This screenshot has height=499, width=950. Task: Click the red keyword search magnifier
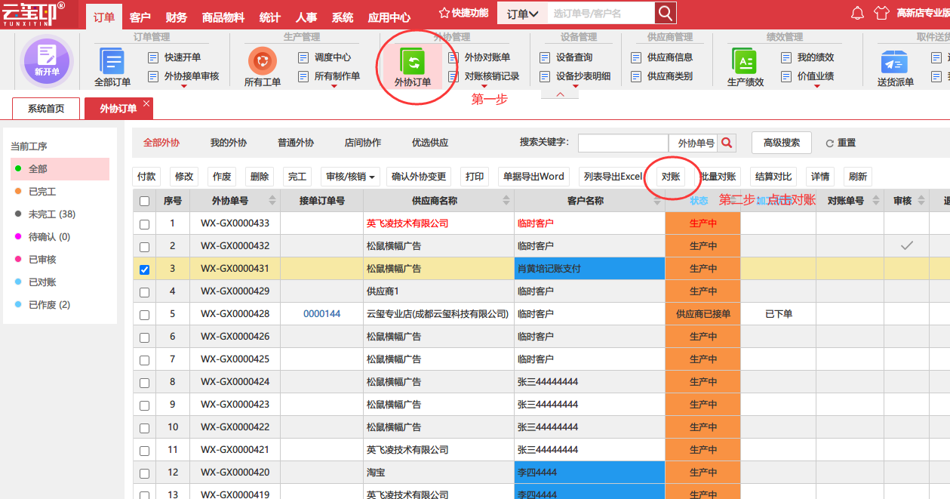(x=726, y=143)
